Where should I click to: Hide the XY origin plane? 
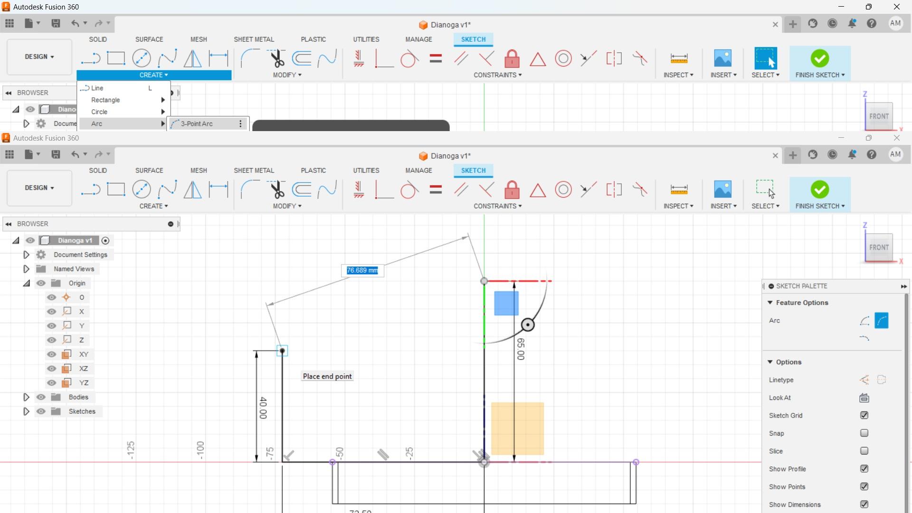[x=52, y=354]
